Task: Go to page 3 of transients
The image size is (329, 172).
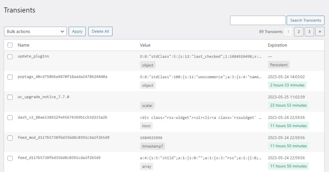Action: [x=309, y=31]
